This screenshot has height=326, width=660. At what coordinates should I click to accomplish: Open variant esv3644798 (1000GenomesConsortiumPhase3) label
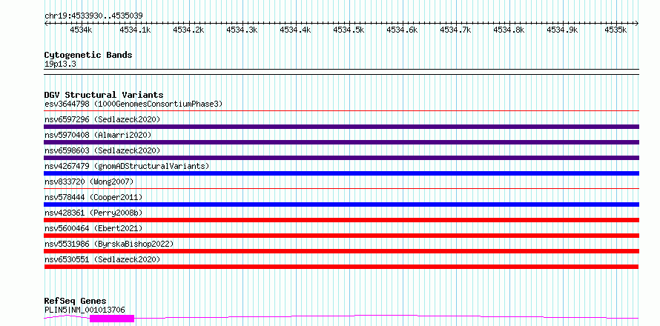(133, 104)
